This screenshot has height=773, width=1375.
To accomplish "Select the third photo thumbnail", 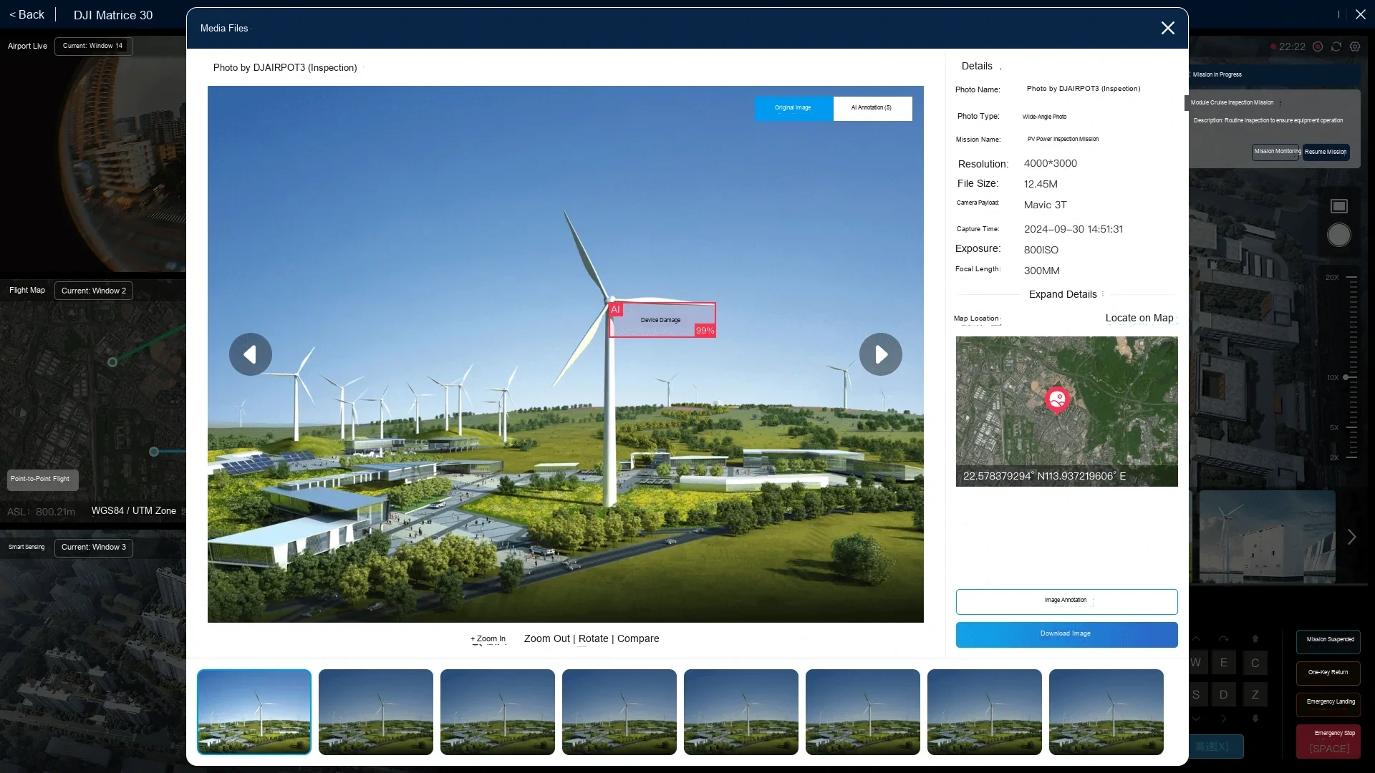I will 498,711.
